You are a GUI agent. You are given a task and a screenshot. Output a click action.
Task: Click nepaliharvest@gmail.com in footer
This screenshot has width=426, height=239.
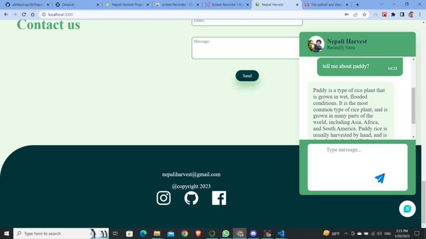(191, 175)
